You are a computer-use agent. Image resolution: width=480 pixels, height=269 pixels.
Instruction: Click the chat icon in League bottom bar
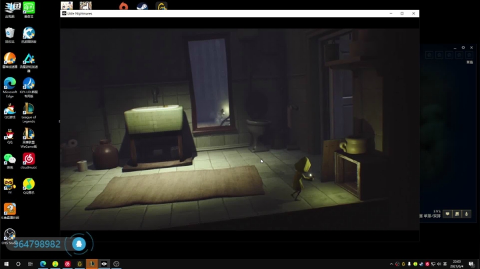[447, 214]
